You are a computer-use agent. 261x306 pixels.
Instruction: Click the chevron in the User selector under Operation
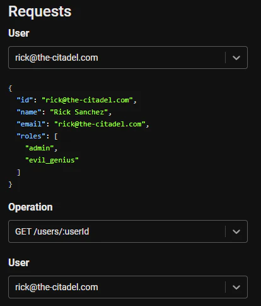[236, 287]
